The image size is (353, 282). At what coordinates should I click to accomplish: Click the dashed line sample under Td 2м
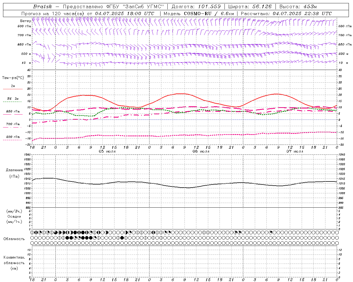[12, 102]
